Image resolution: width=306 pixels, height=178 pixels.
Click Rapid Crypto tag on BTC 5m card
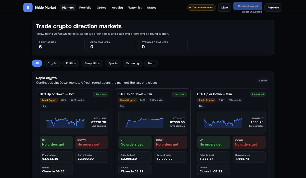coord(127,100)
